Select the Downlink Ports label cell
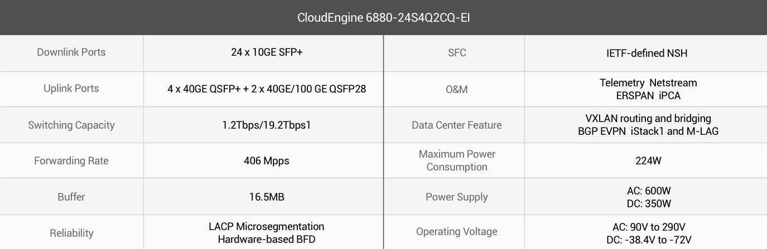767x249 pixels. [x=71, y=52]
